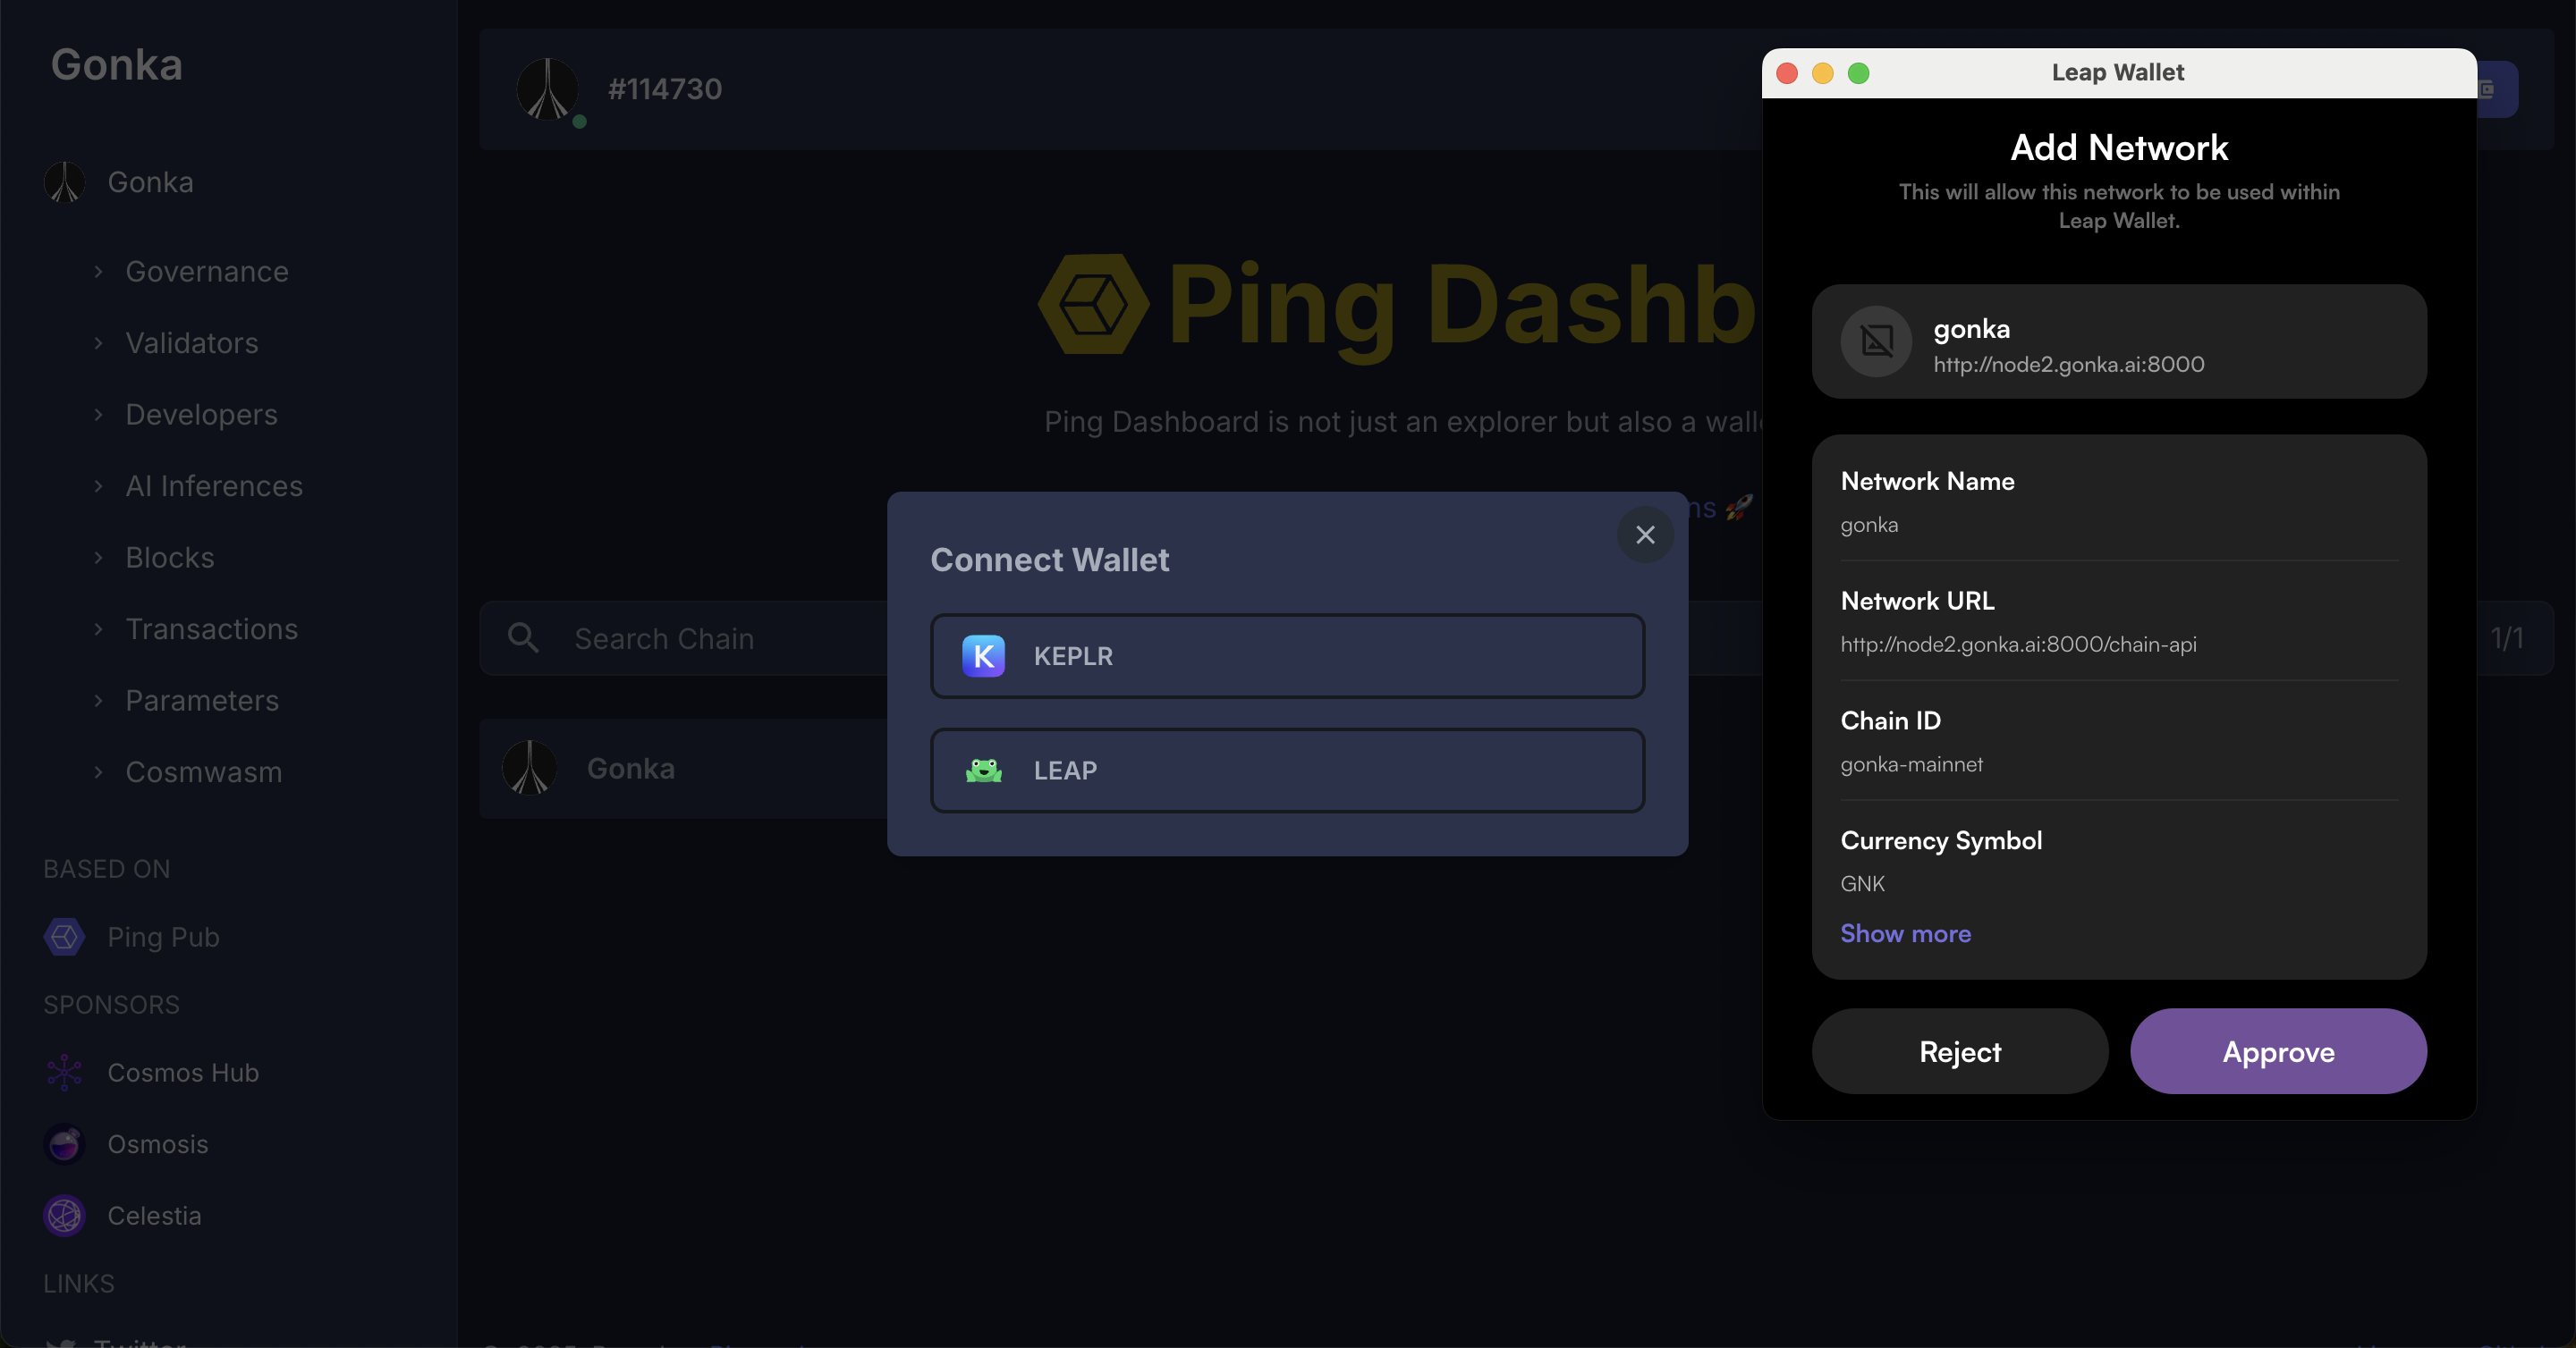
Task: Click the Cosmos Hub sponsor icon
Action: 64,1072
